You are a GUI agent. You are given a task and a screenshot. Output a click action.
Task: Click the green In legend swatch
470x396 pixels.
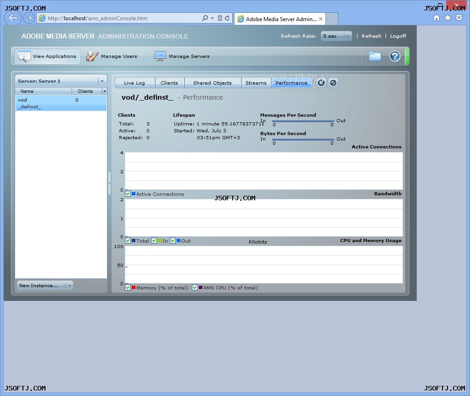[x=160, y=241]
